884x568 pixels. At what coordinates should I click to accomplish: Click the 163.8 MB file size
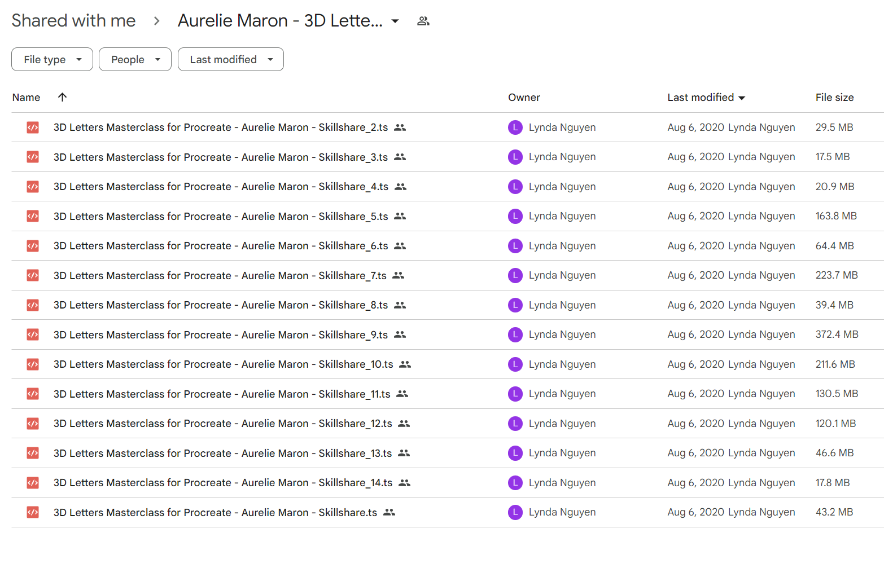[x=836, y=216]
